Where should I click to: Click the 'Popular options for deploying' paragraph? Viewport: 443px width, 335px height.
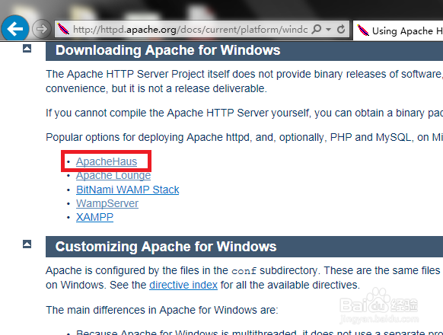point(244,137)
